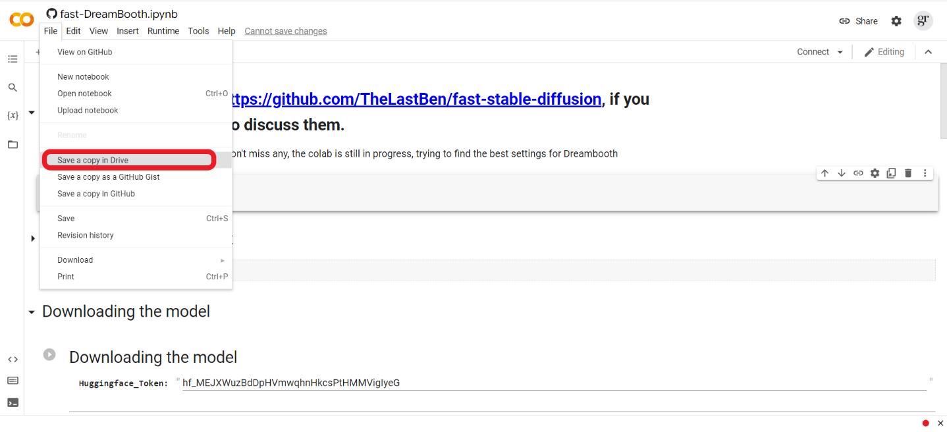Screen dimensions: 947x432
Task: Choose Save a copy in GitHub
Action: 136,194
